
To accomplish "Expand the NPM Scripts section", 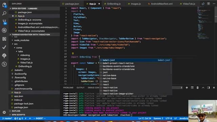I will point(34,115).
